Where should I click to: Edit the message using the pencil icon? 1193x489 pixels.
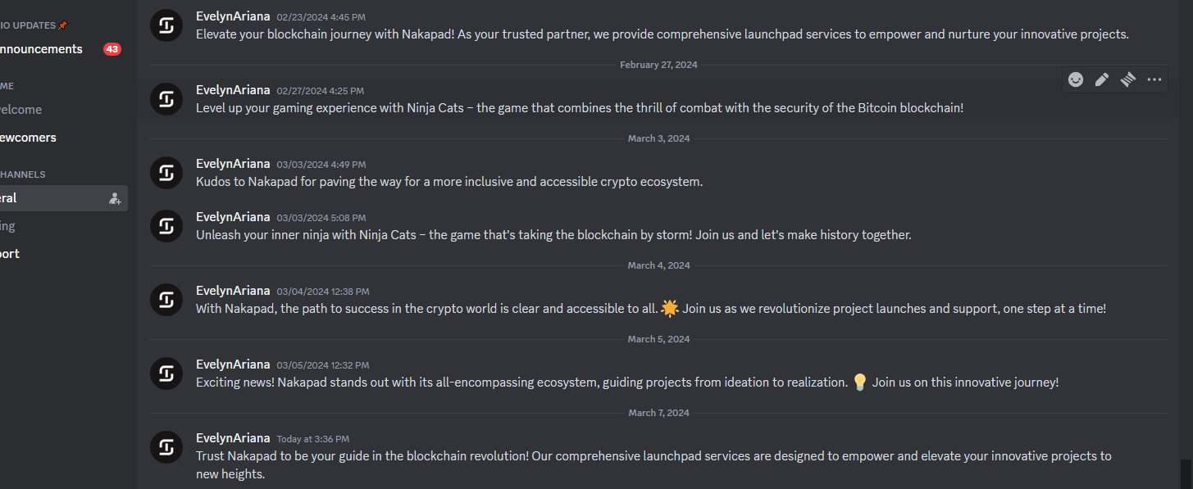pos(1102,79)
